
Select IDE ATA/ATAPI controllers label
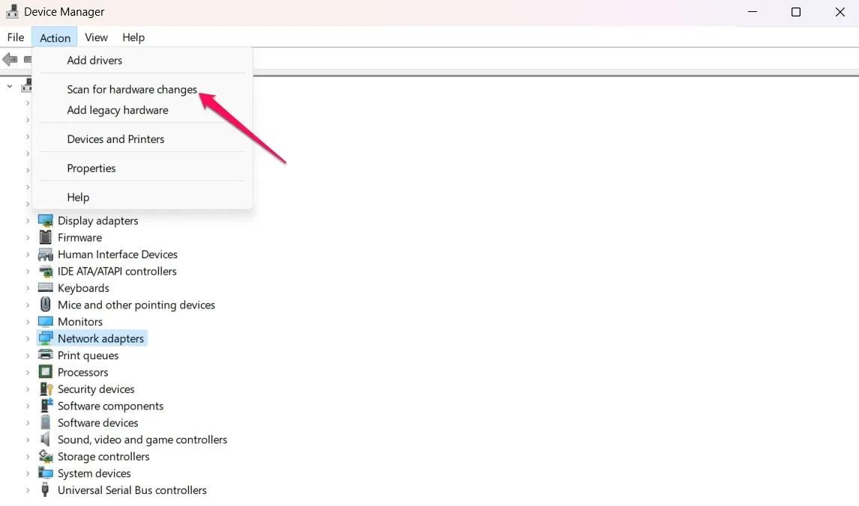(x=117, y=271)
